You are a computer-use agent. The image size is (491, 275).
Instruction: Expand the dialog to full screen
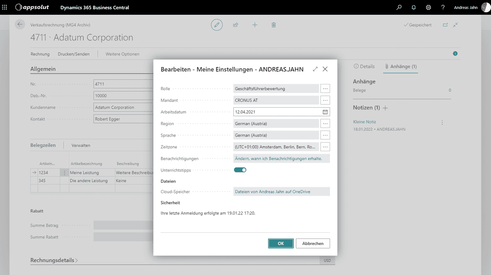click(x=315, y=69)
